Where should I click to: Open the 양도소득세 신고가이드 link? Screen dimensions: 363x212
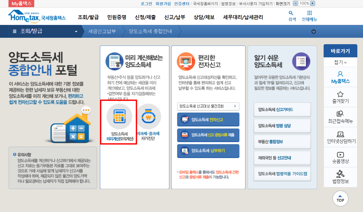pyautogui.click(x=282, y=110)
